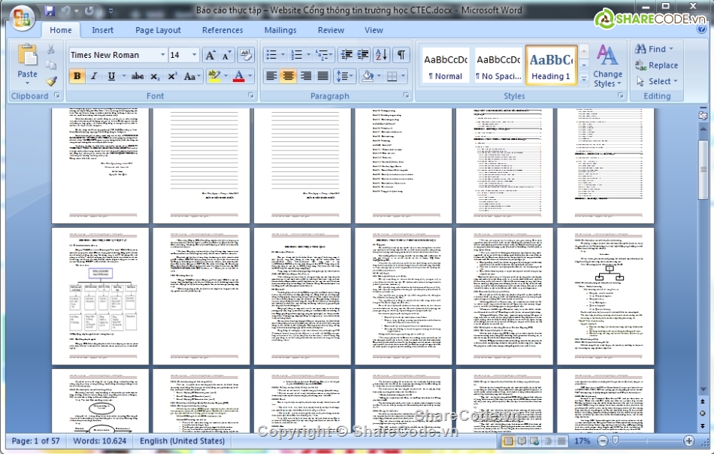This screenshot has width=714, height=454.
Task: Open the Page Layout tab
Action: click(158, 30)
